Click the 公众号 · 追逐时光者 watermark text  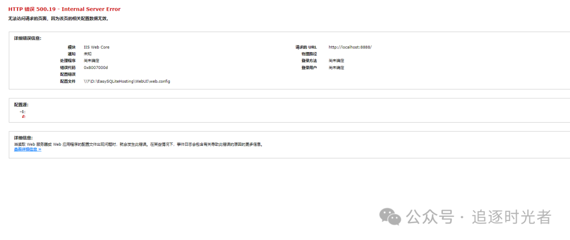[479, 217]
